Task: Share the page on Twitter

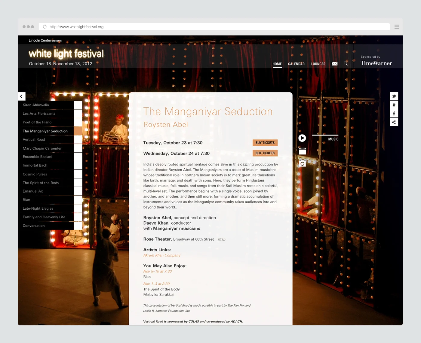Action: coord(394,96)
